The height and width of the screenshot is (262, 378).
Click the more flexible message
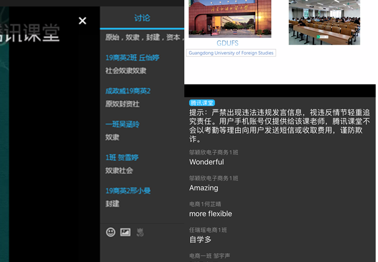211,214
